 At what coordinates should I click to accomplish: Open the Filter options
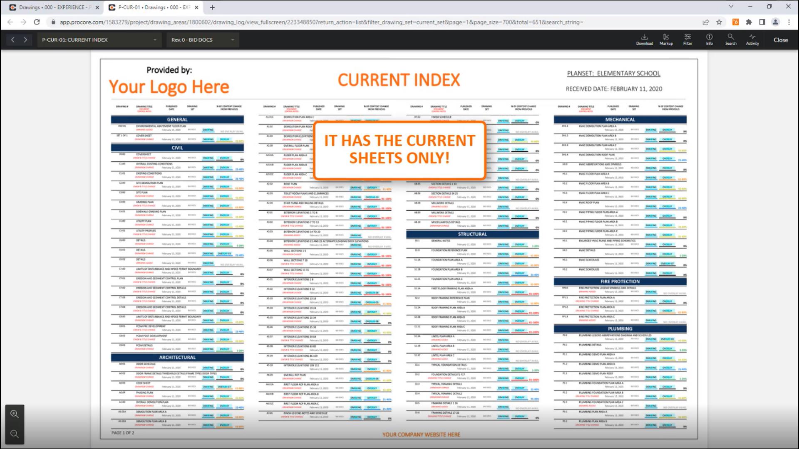[687, 39]
